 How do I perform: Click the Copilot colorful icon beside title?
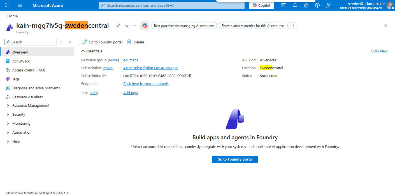coord(145,25)
